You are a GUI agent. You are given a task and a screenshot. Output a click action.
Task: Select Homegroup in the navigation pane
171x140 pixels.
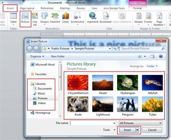tap(40, 113)
